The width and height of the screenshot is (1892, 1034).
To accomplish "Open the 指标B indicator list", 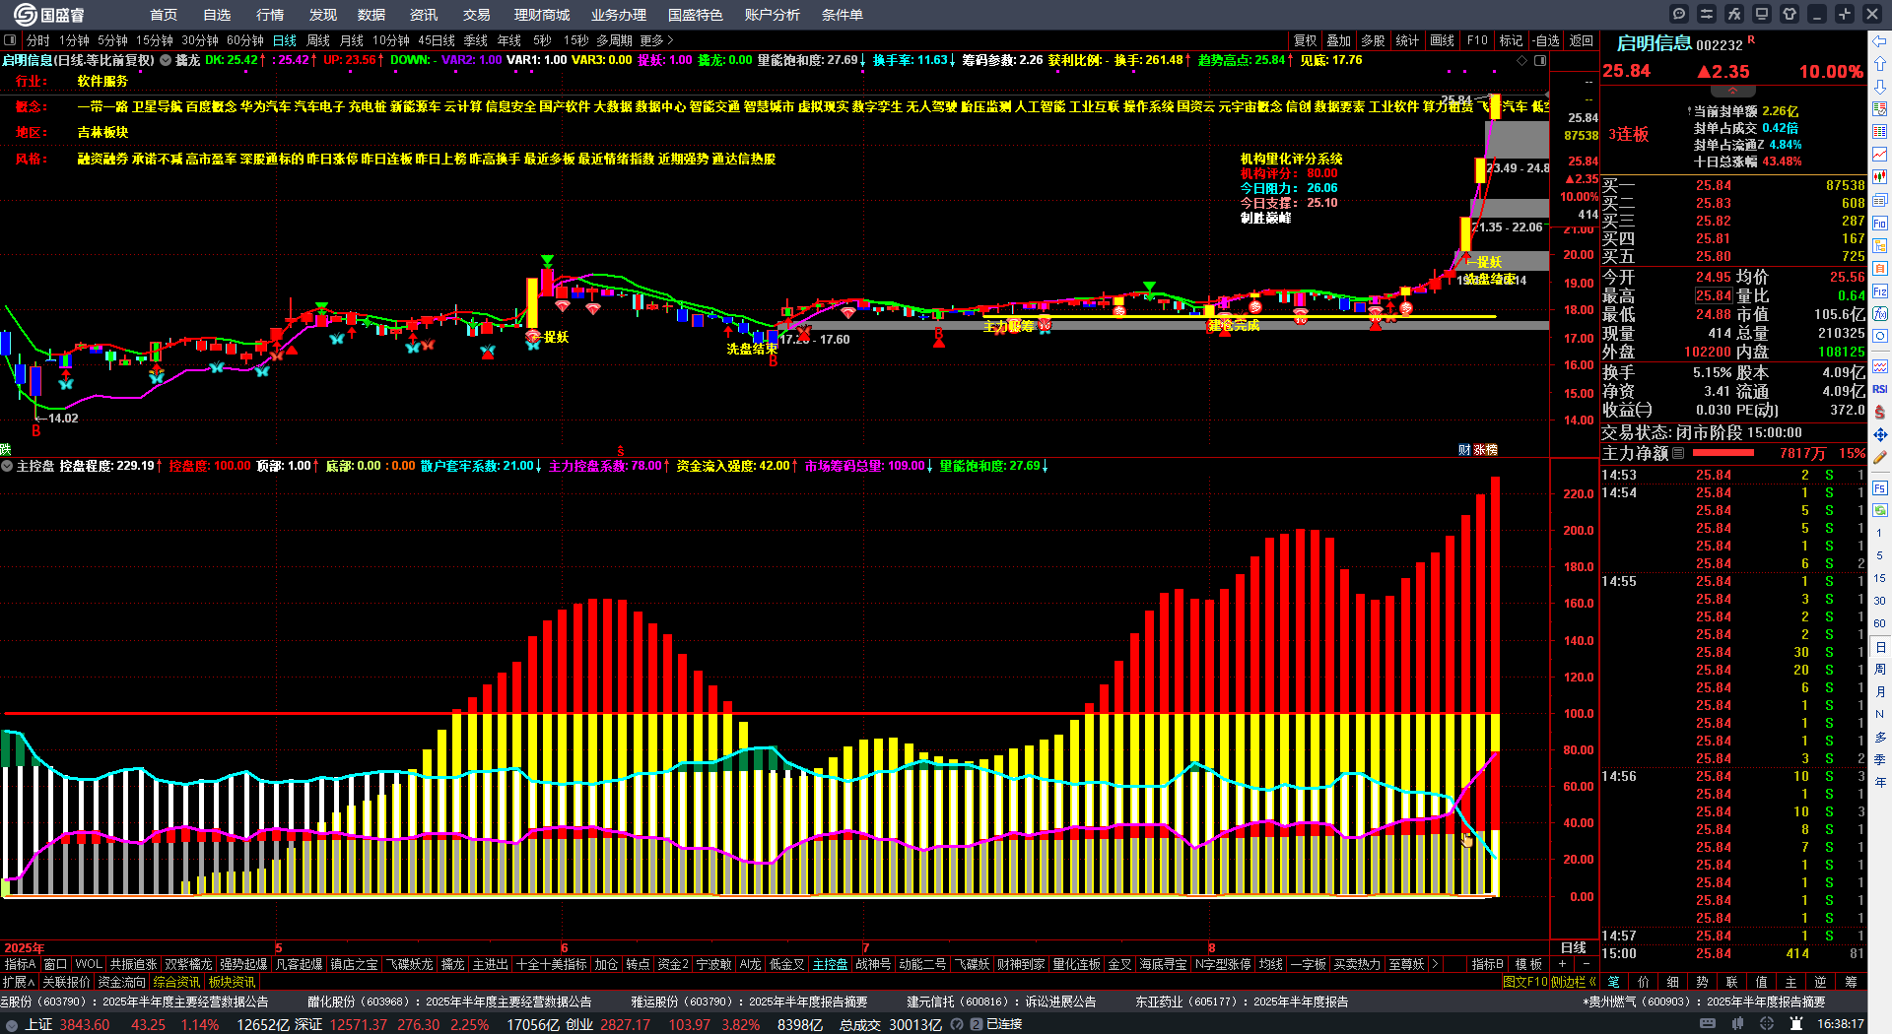I will point(1487,964).
